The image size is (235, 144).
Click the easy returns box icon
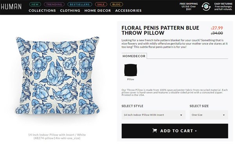coord(206,7)
